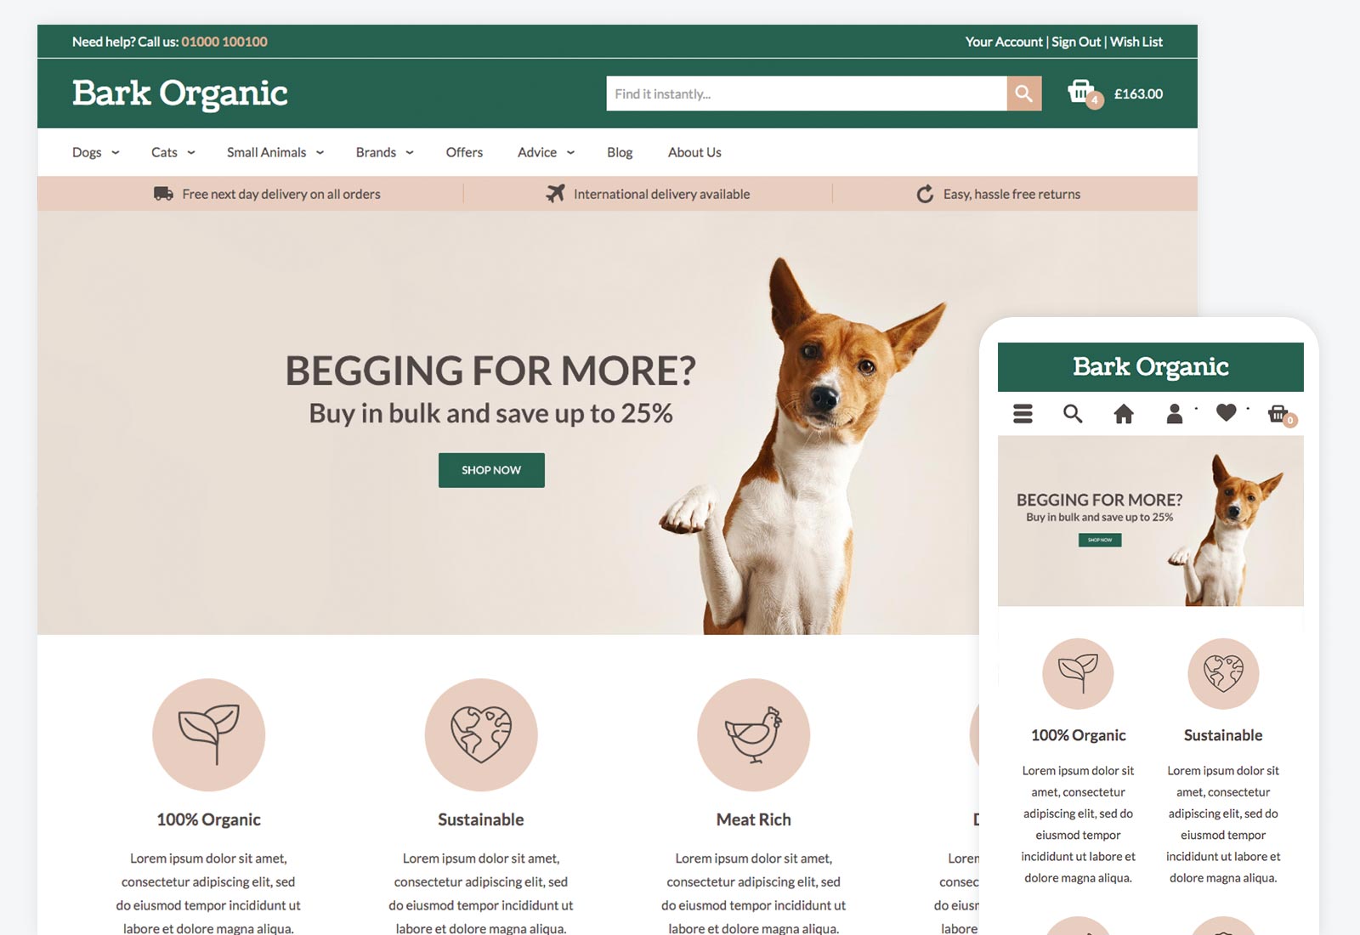Screen dimensions: 1360x935
Task: Click the Sign Out link
Action: point(1076,42)
